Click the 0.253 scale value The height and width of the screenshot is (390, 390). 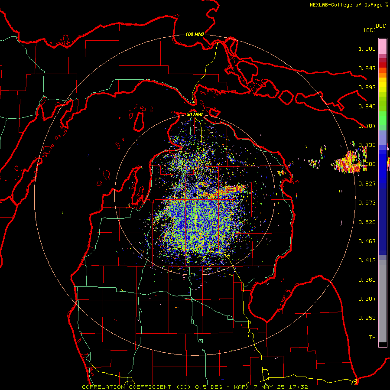coord(367,318)
